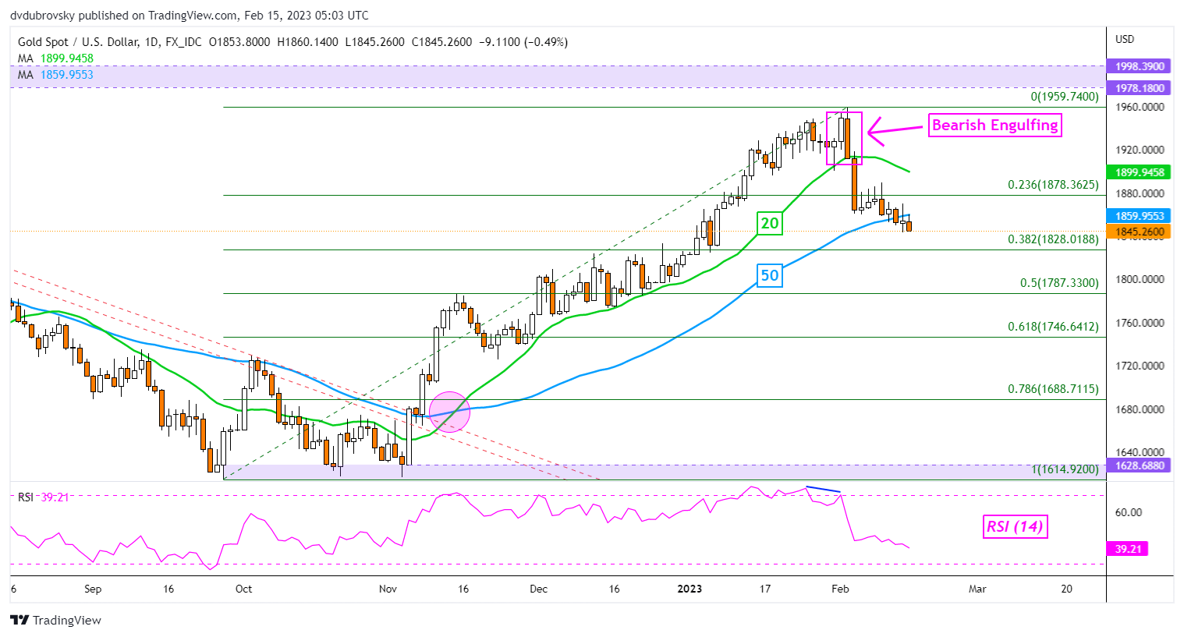Click the pink moving average crossover circle
The height and width of the screenshot is (637, 1184).
[x=450, y=411]
